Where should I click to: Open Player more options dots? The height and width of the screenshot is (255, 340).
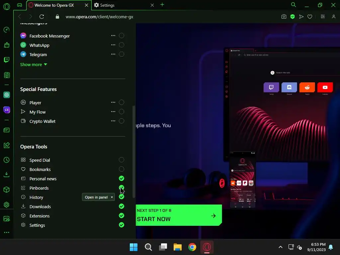tap(113, 102)
